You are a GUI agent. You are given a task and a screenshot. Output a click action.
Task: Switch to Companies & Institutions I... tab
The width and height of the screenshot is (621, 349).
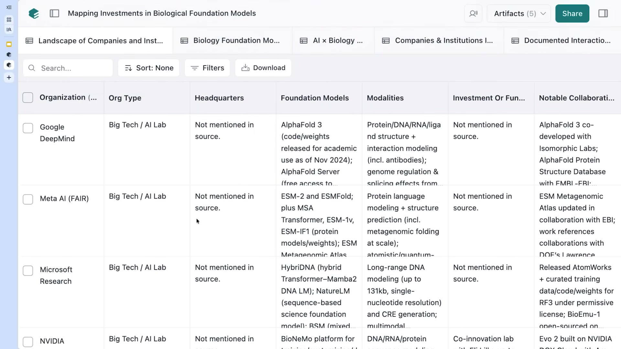[439, 41]
